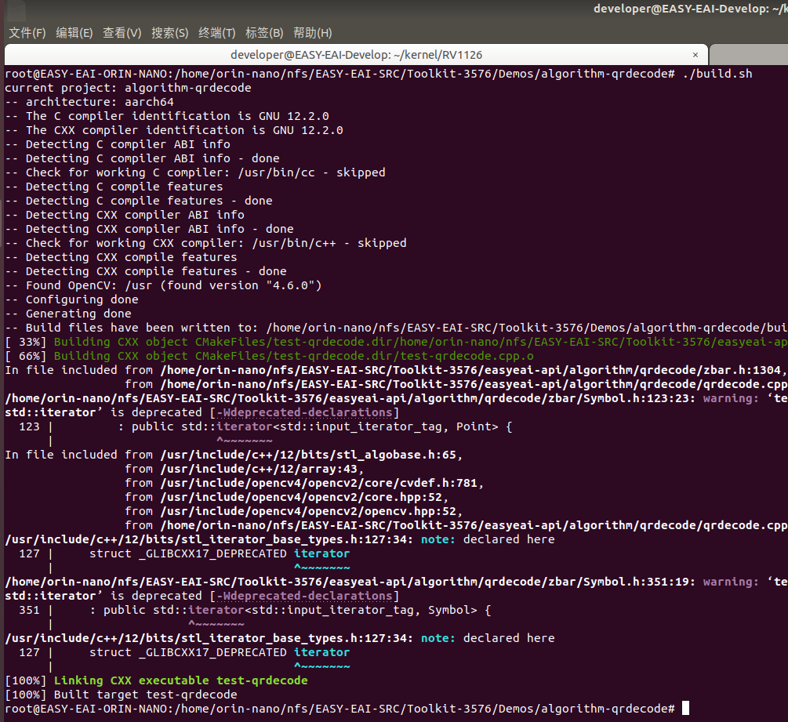Screen dimensions: 788x722
Task: Click the Symbol.h:123:23 warning path
Action: (x=350, y=398)
